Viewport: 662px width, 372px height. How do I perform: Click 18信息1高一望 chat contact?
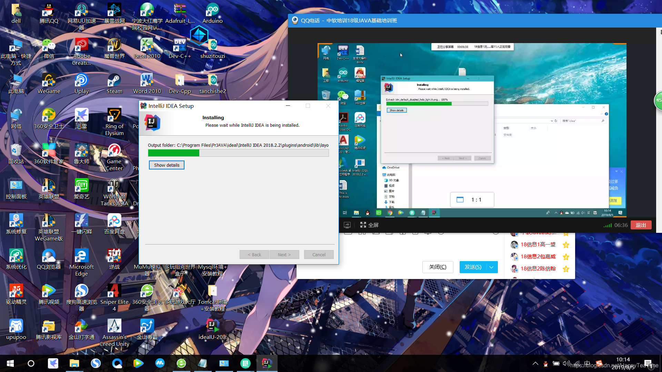pyautogui.click(x=538, y=244)
